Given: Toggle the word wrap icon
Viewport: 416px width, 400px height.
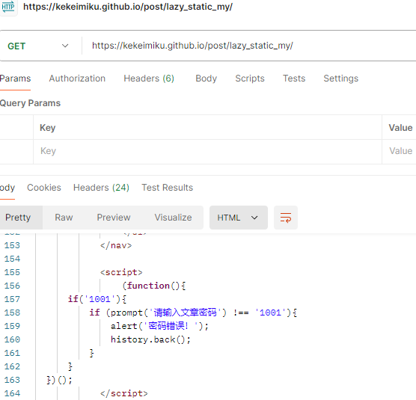Looking at the screenshot, I should (x=286, y=218).
